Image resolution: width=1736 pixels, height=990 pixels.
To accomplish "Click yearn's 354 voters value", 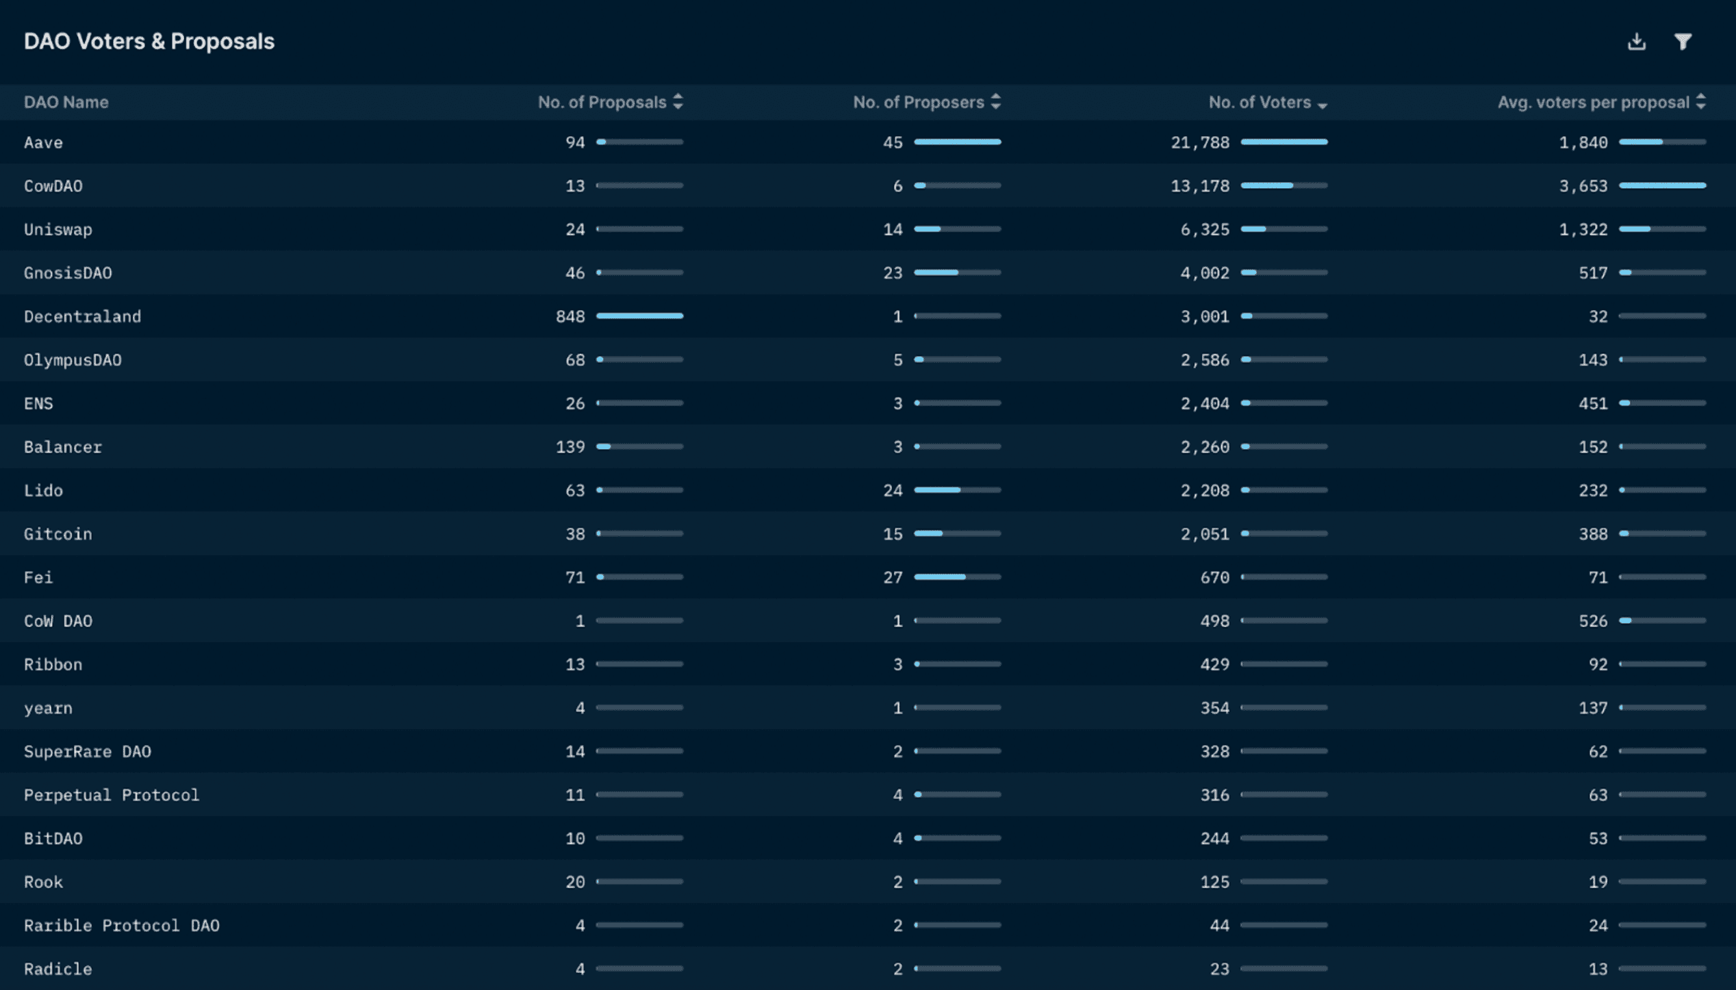I will [x=1215, y=708].
